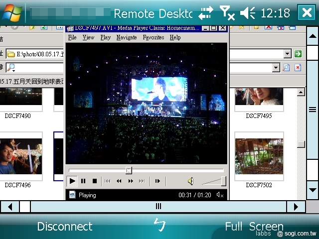Open the address bar dropdown arrow

(x=287, y=54)
